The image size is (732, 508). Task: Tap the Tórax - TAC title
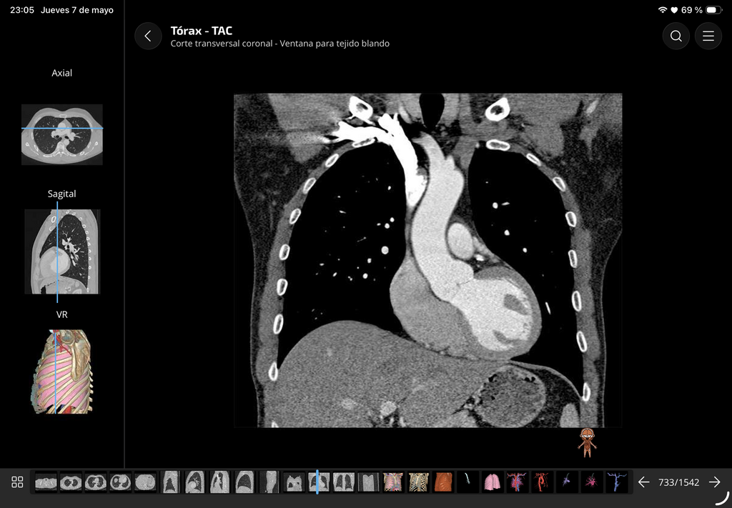tap(201, 31)
